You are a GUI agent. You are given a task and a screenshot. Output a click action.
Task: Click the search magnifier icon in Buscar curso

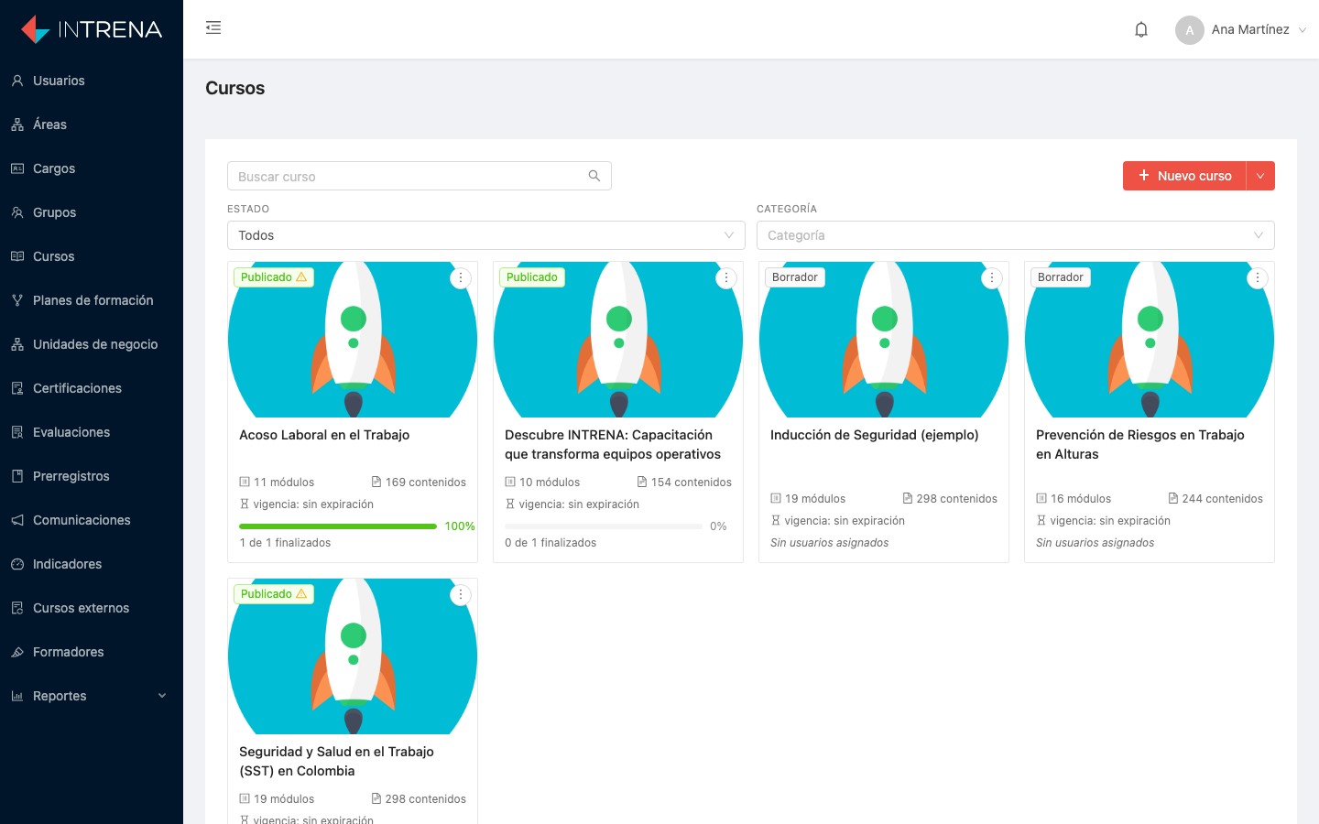coord(594,176)
